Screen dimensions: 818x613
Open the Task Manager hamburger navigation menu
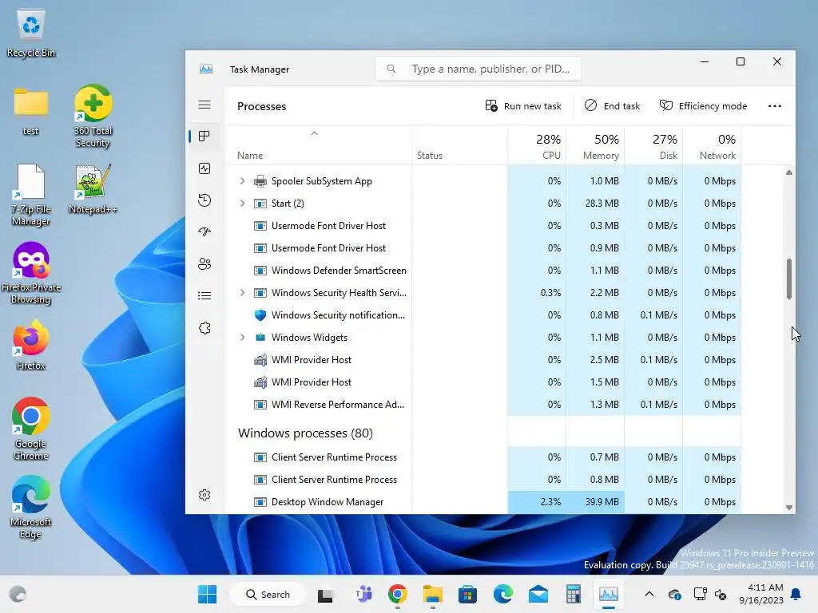(x=204, y=105)
